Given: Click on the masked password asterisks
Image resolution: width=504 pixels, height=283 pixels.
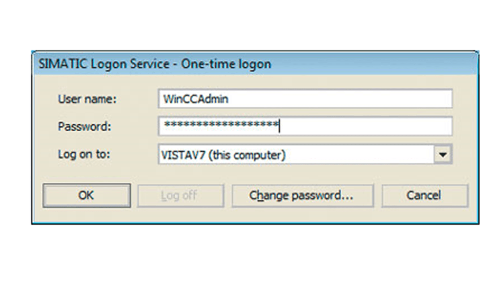Looking at the screenshot, I should (221, 124).
